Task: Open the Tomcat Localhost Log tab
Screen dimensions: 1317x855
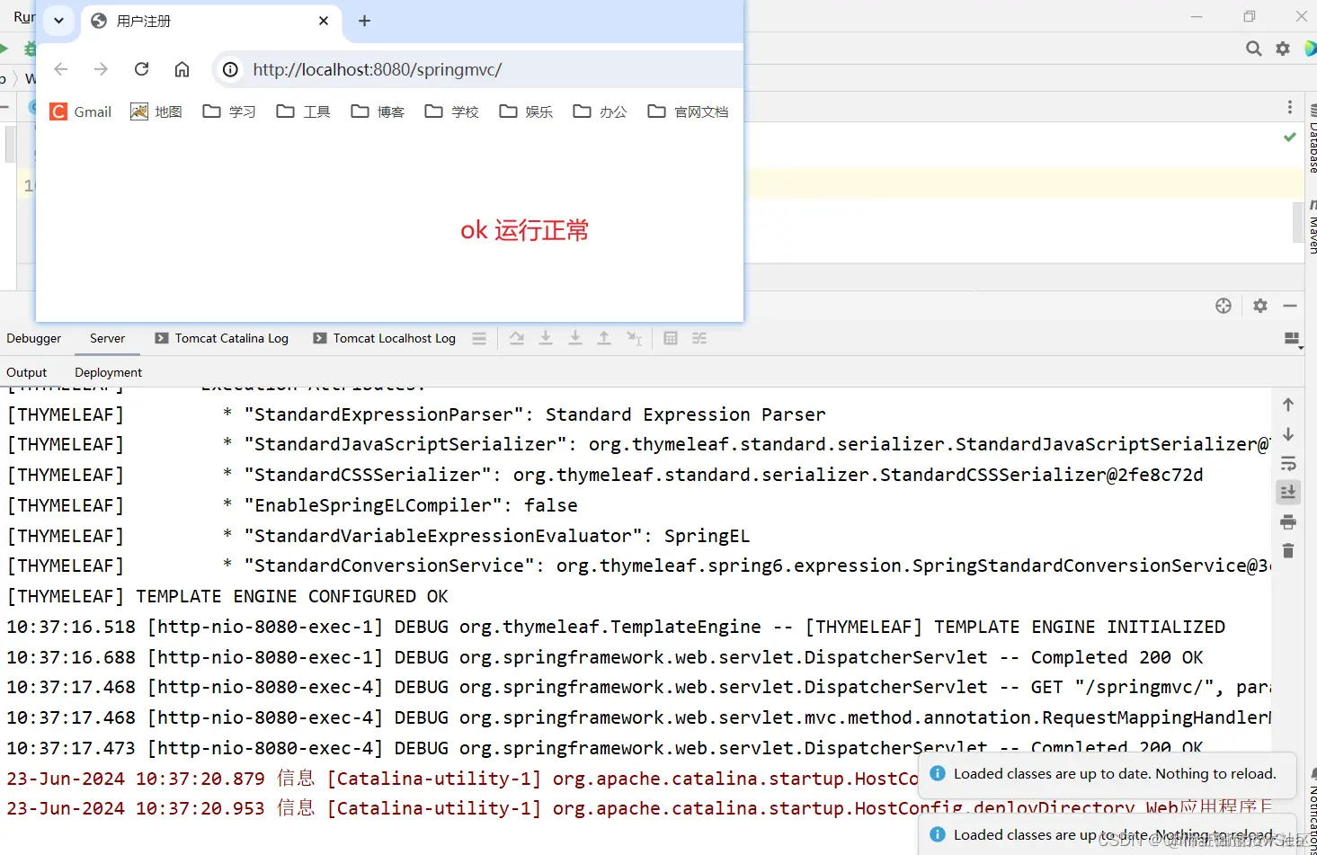Action: [x=385, y=338]
